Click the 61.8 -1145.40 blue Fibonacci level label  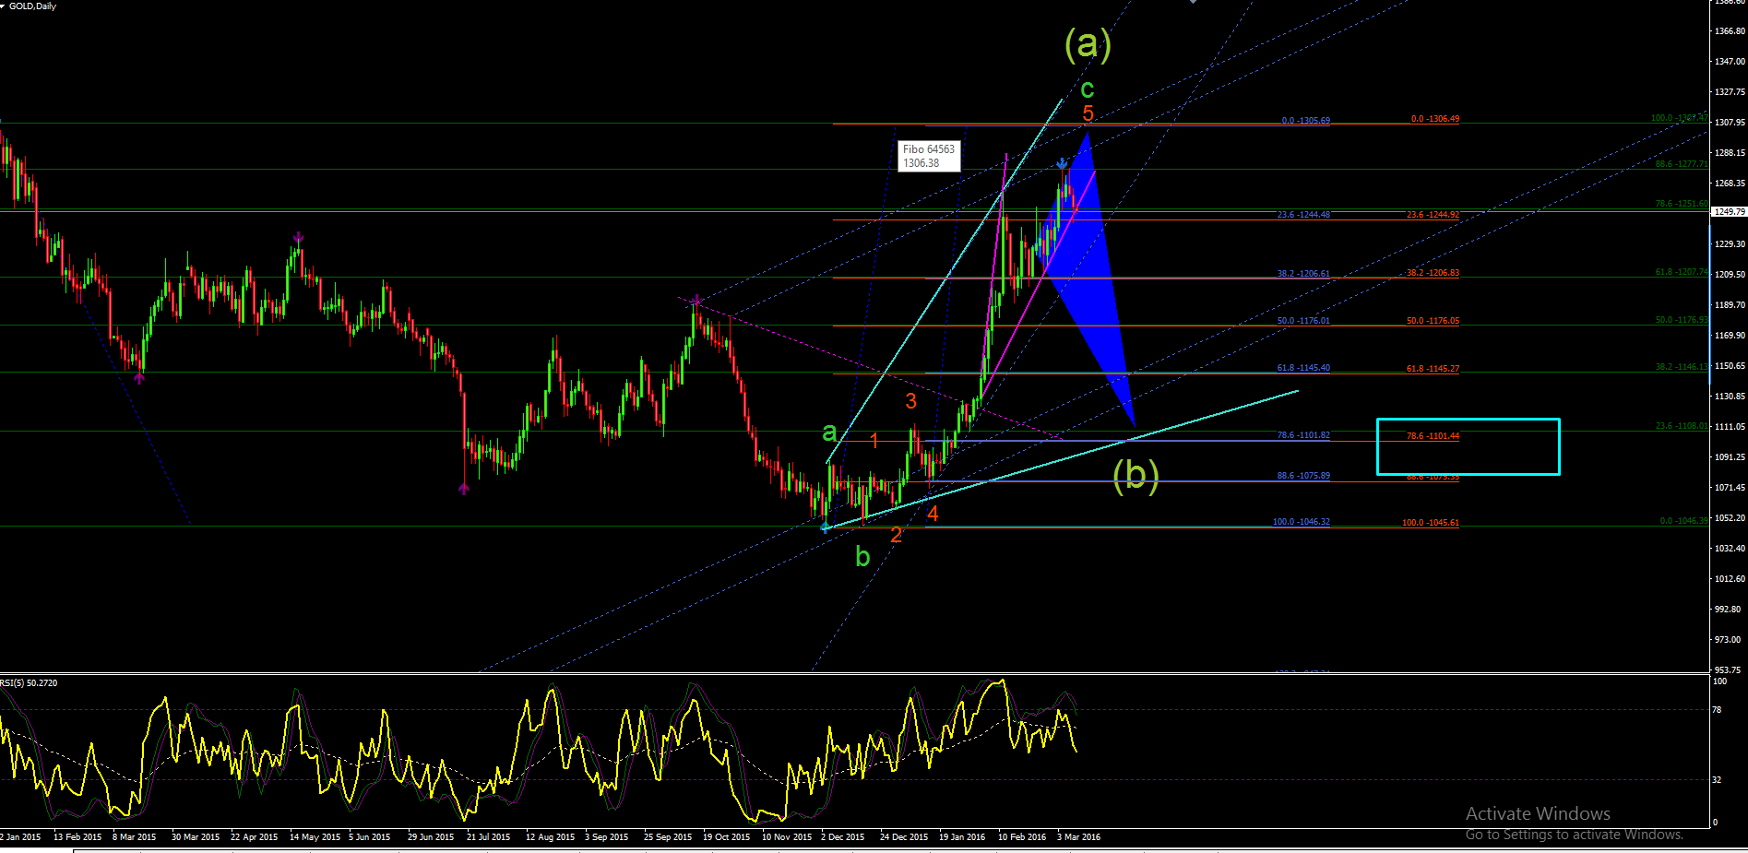1303,368
